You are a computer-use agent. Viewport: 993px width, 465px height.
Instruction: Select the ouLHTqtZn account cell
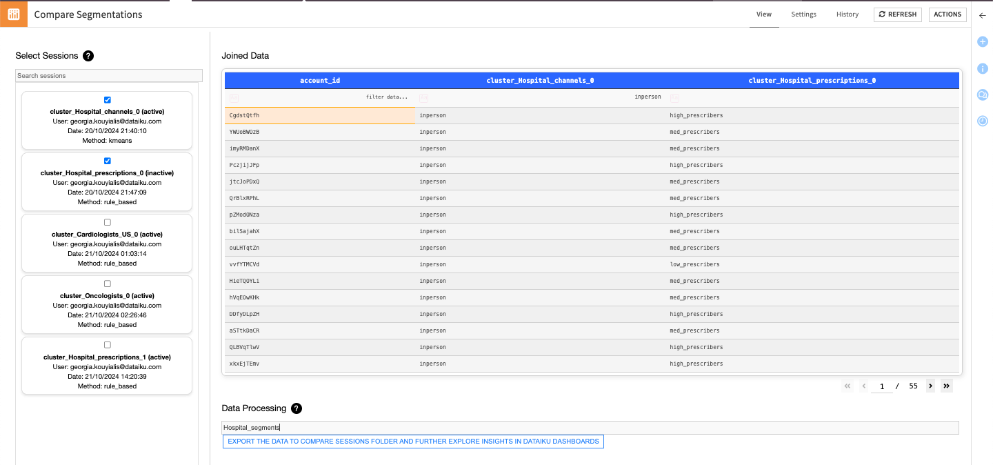320,248
